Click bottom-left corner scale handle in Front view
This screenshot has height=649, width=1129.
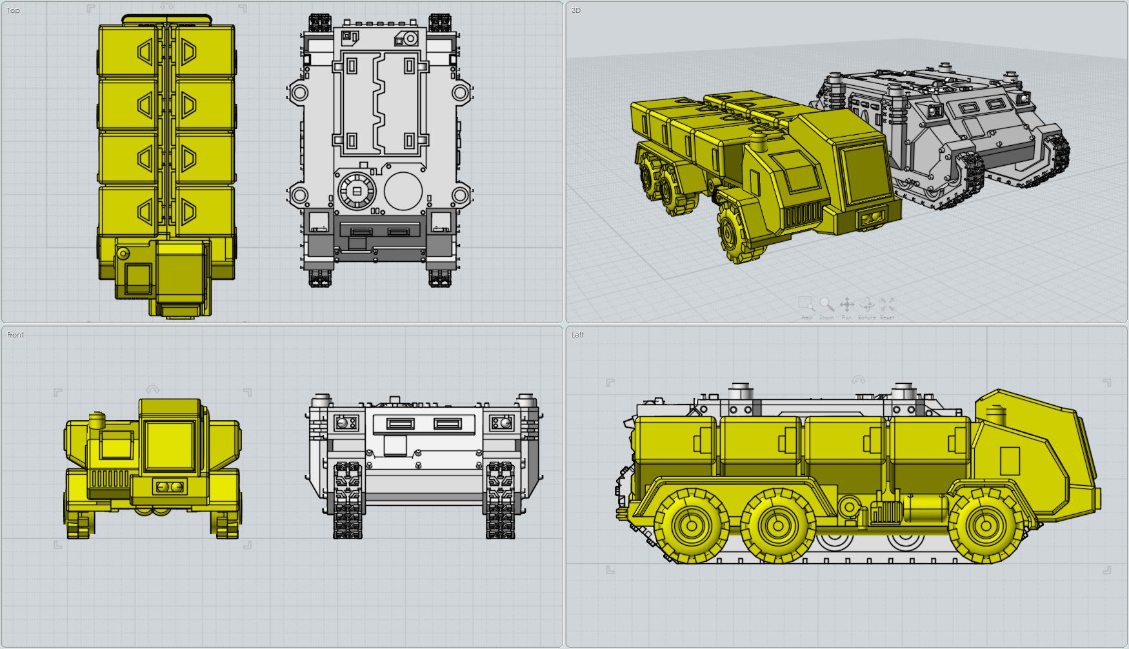point(58,544)
